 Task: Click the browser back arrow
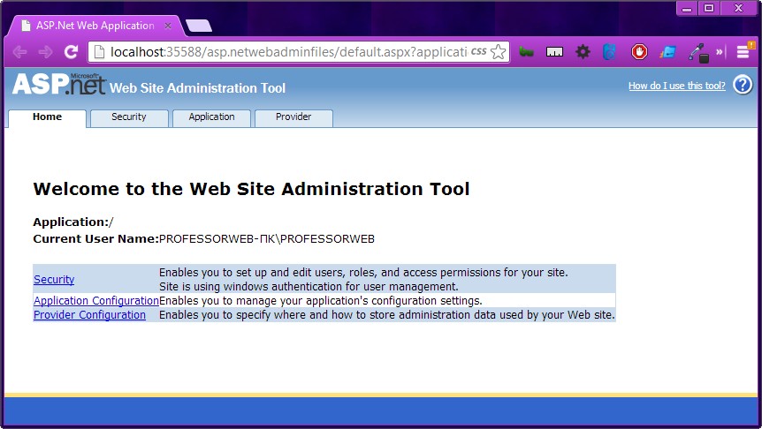tap(20, 52)
